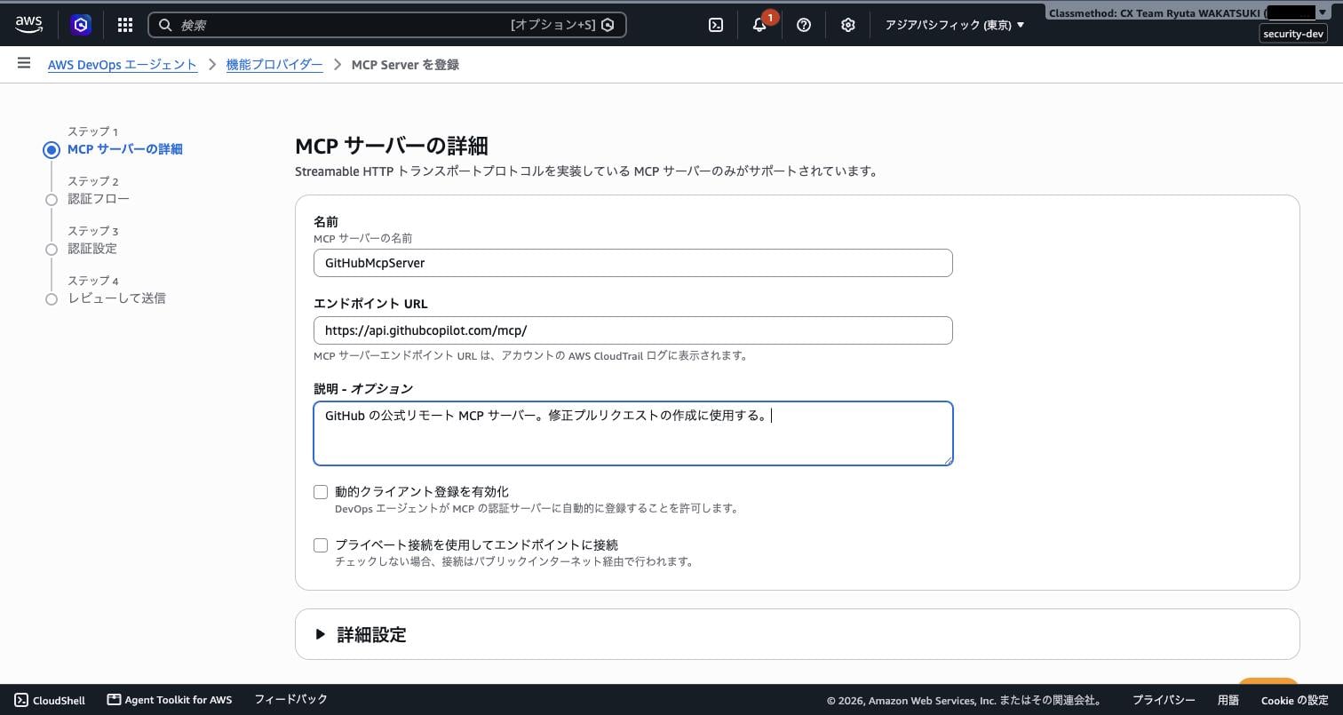
Task: Enable 動的クライアント登録を有効化 checkbox
Action: coord(321,492)
